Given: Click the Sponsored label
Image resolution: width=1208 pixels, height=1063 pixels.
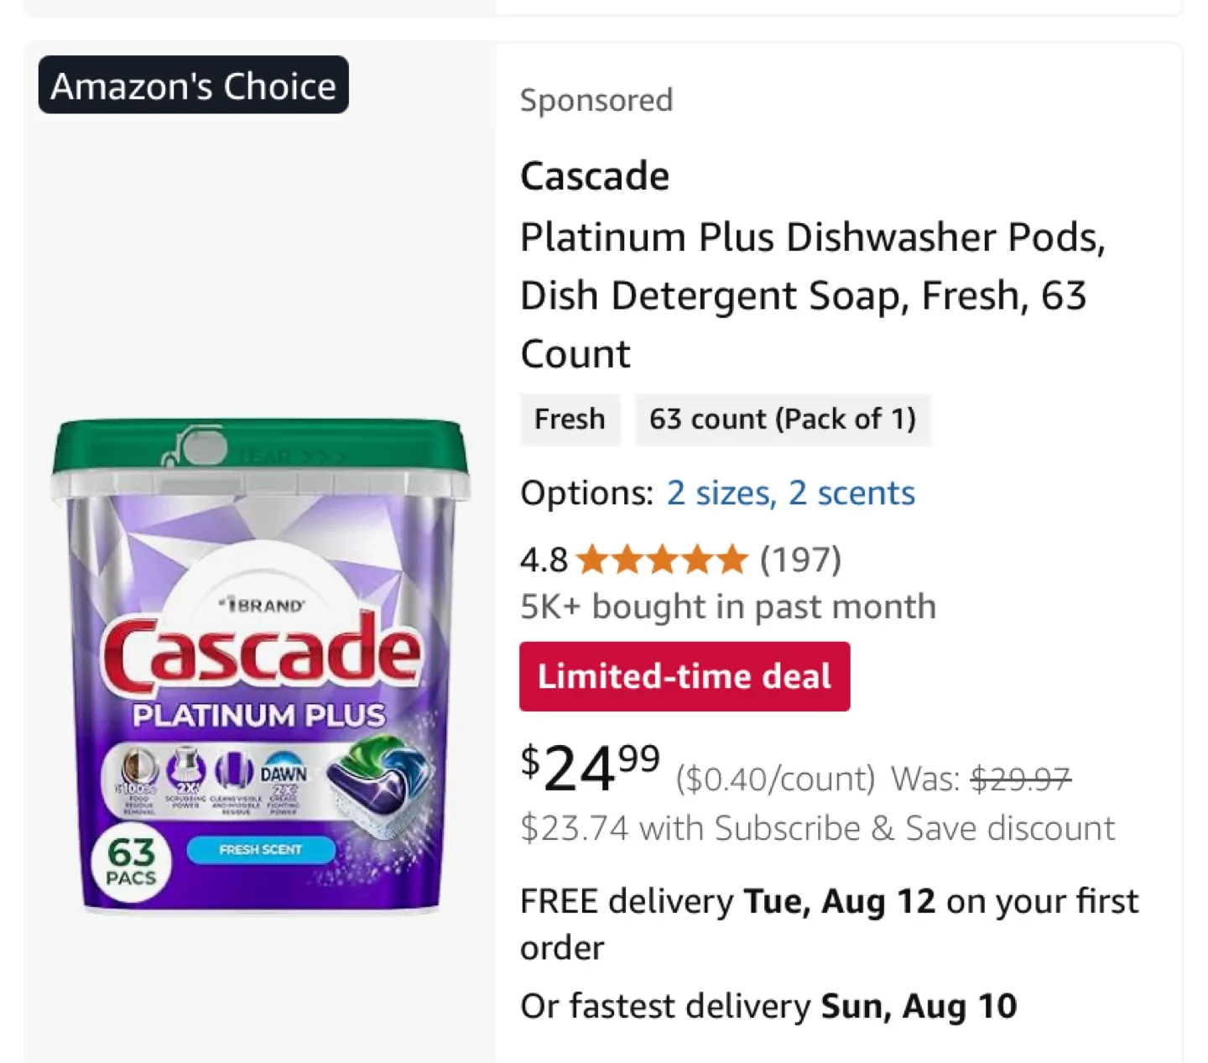Looking at the screenshot, I should coord(596,100).
